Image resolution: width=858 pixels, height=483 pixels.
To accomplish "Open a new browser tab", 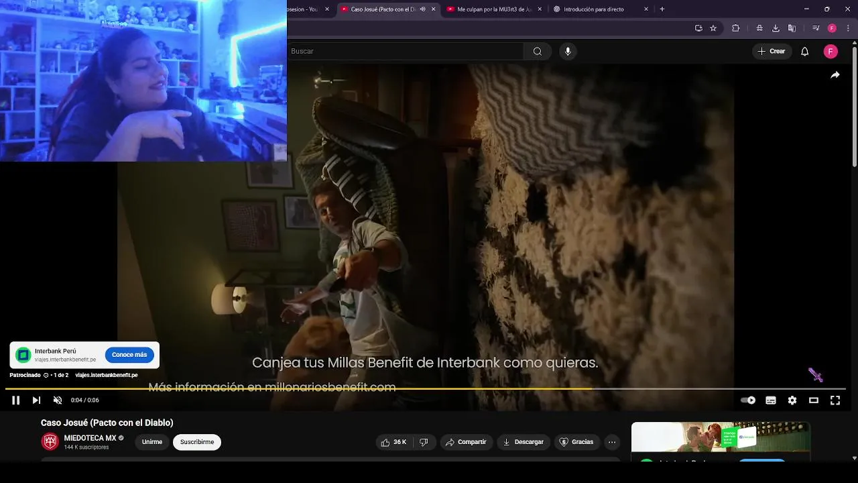I will pos(662,9).
